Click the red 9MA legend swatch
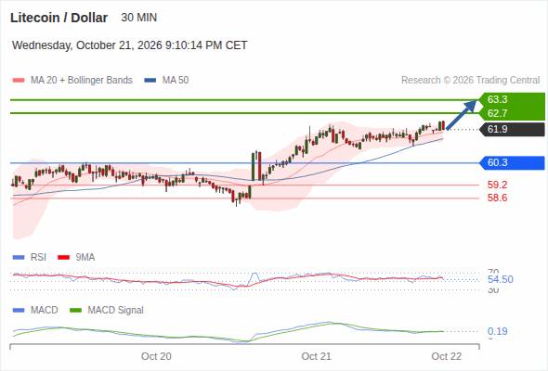Screen dimensions: 548x371 coord(63,258)
